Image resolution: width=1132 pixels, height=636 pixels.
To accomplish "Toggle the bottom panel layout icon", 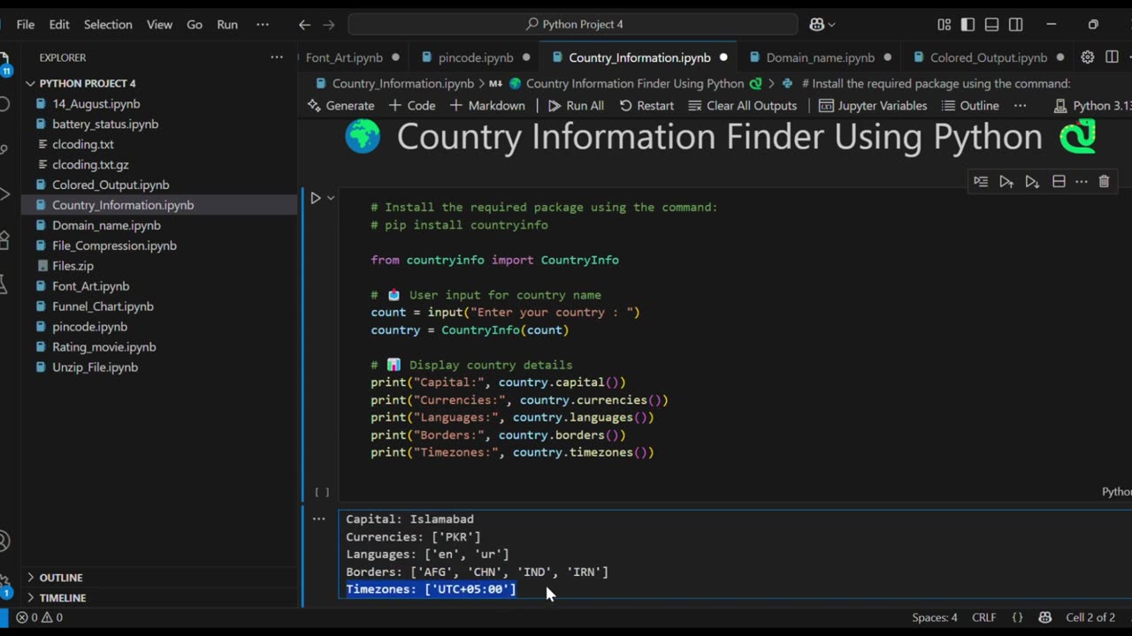I will [992, 25].
